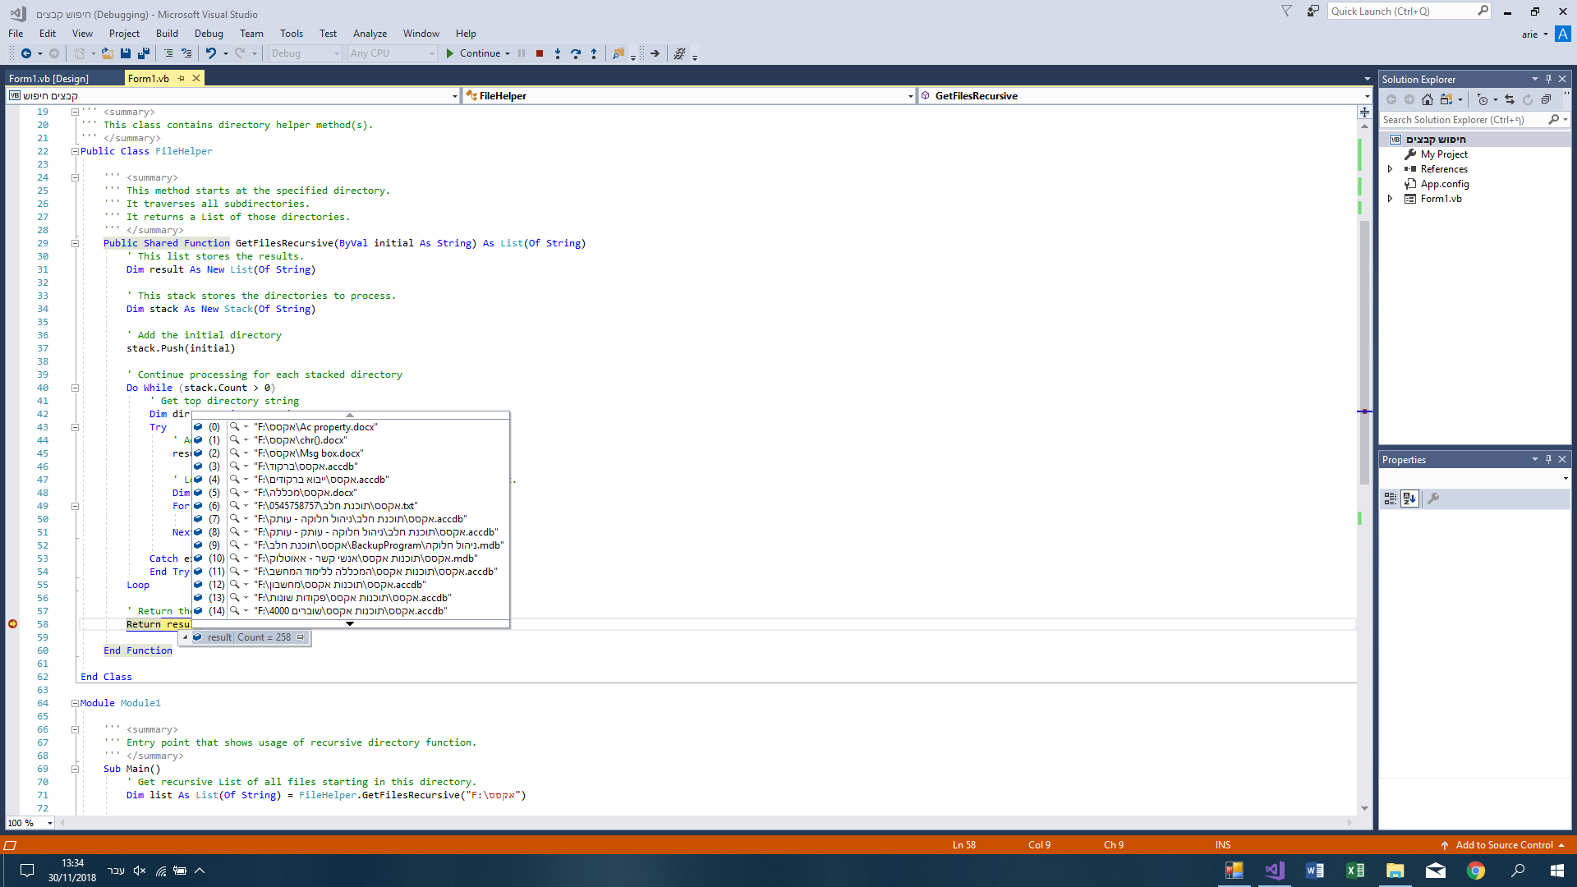The image size is (1577, 887).
Task: Click Save All toolbar icon
Action: point(144,53)
